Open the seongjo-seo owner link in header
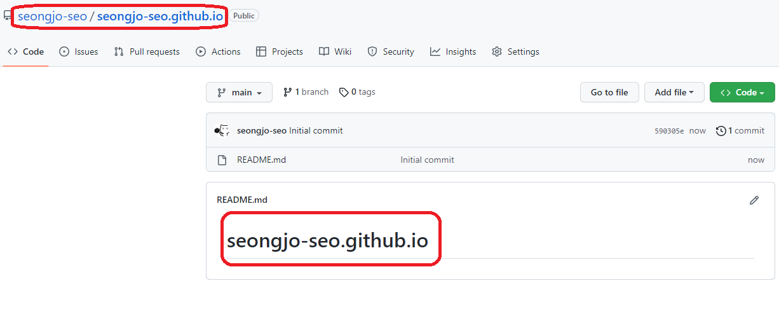This screenshot has height=316, width=779. tap(52, 16)
